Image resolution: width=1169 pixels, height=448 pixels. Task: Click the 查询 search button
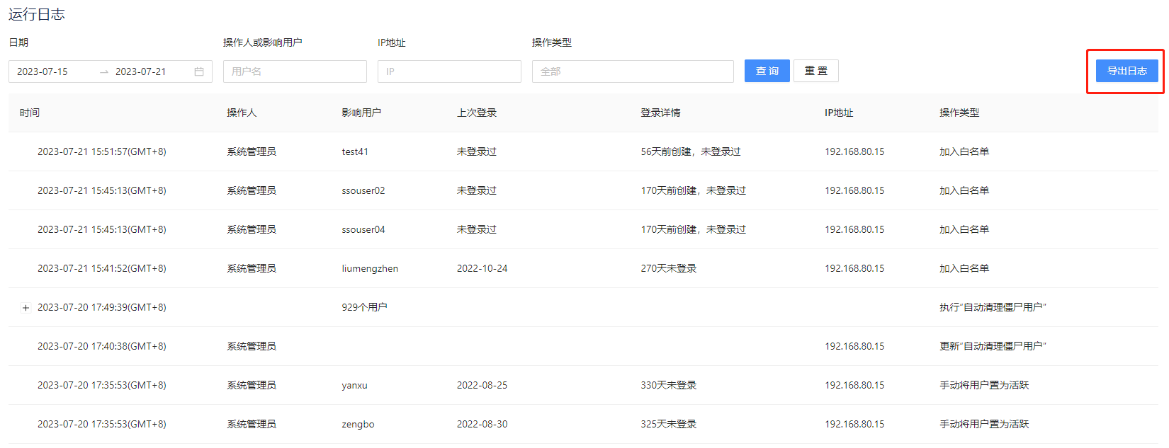767,71
